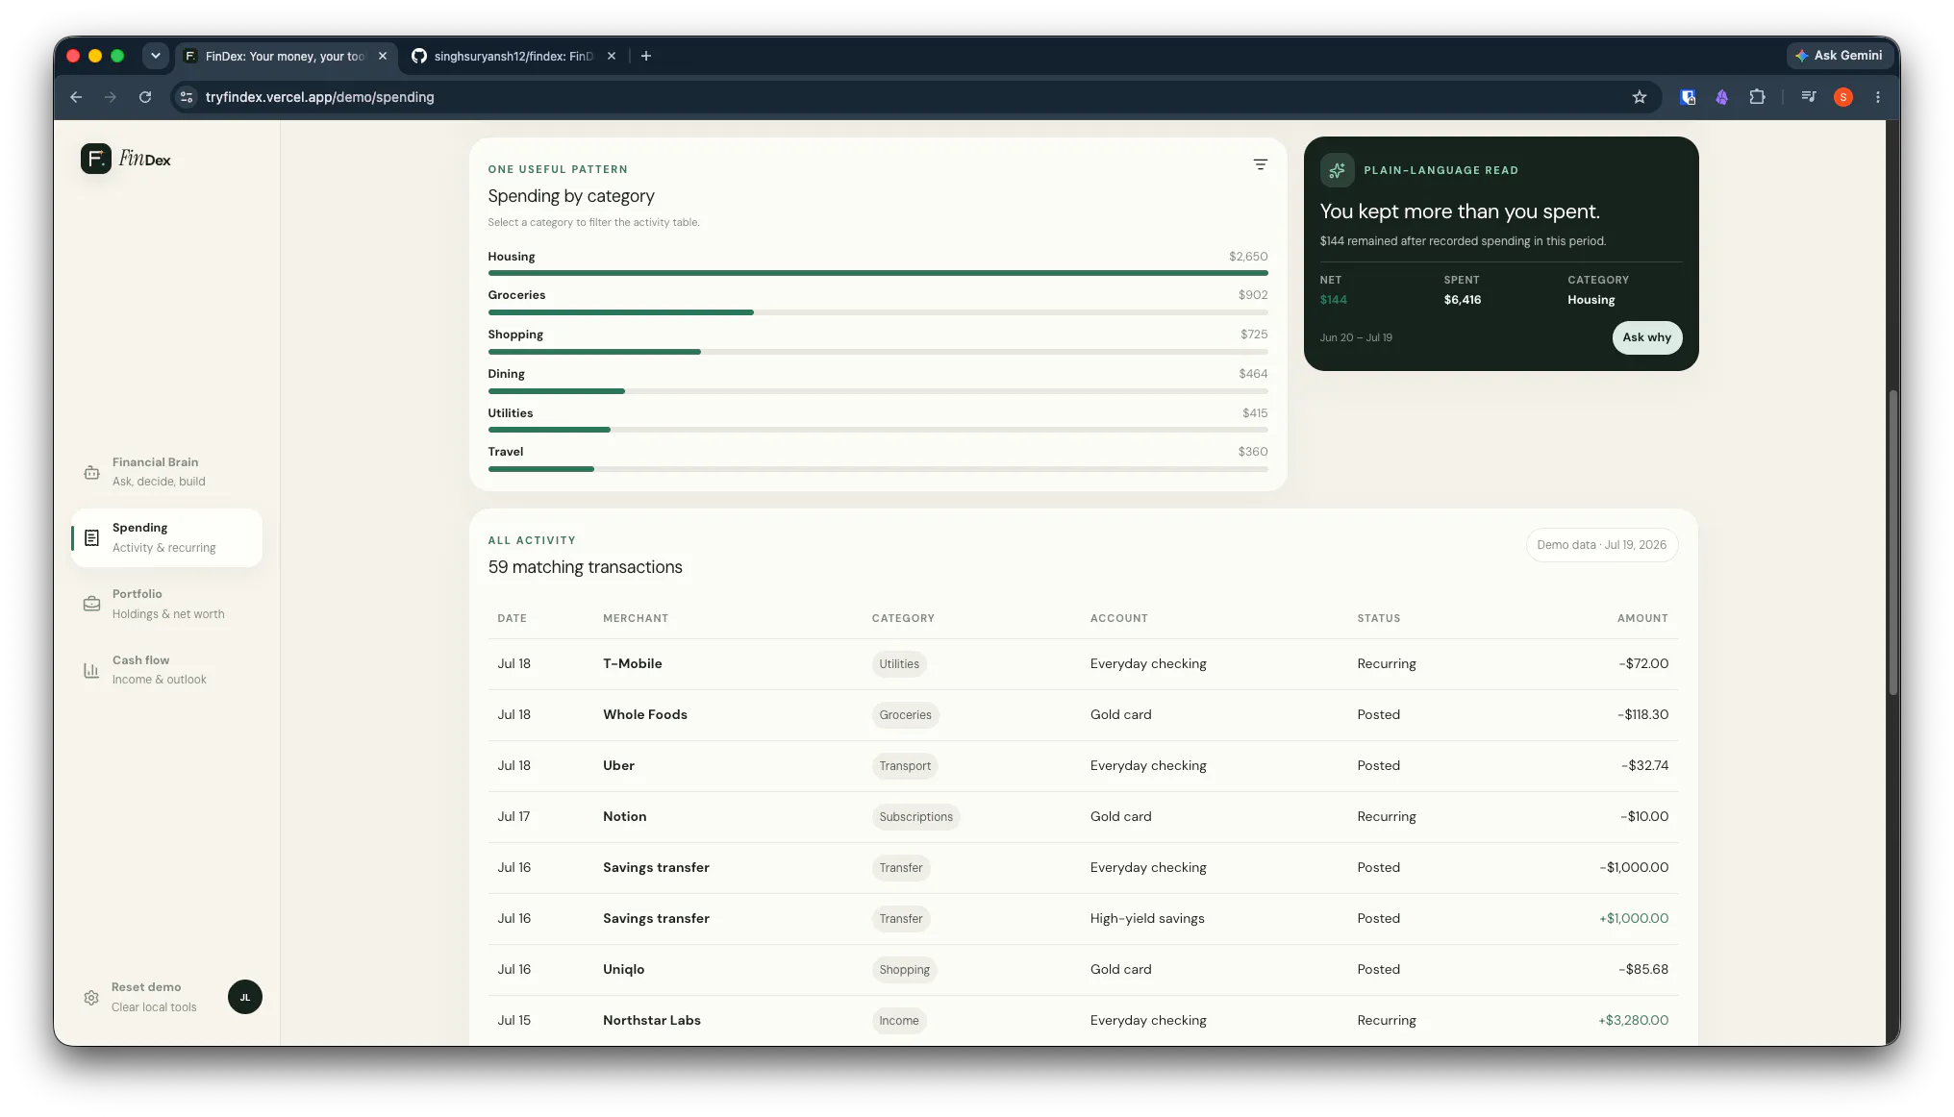Open the media control icon in toolbar
This screenshot has height=1117, width=1954.
(x=1809, y=97)
